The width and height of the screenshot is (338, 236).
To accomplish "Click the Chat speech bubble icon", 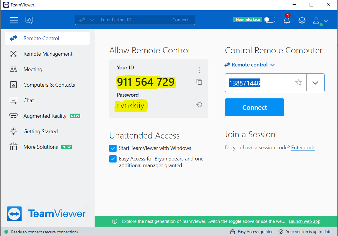I will pos(13,100).
